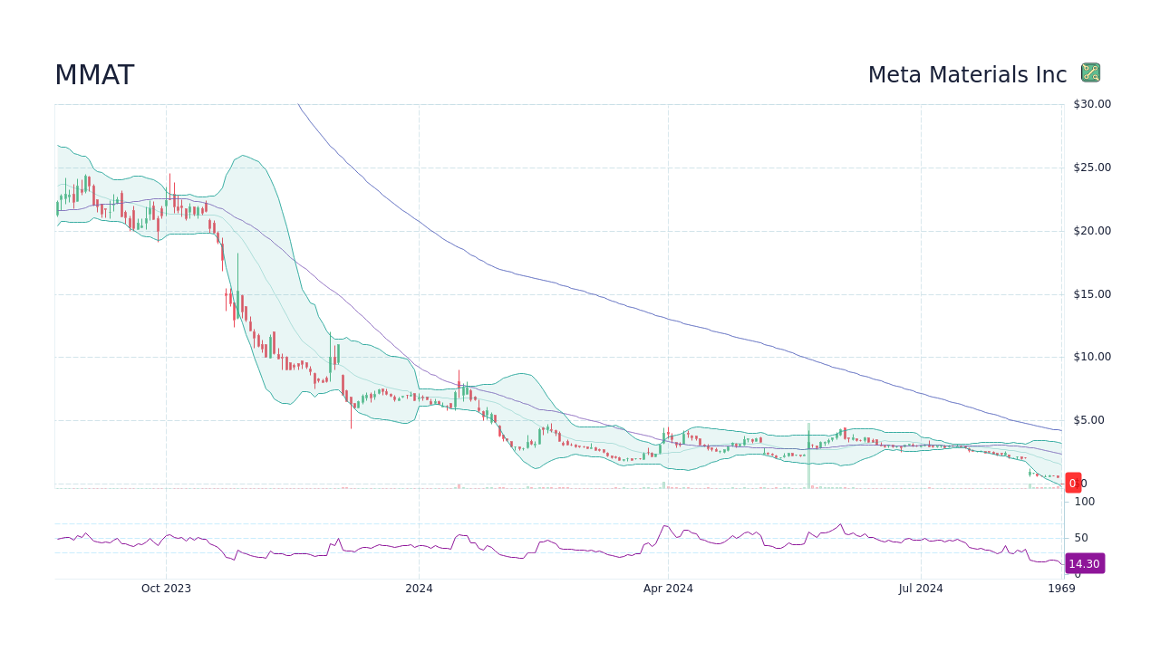Click the $5.00 price axis label
The width and height of the screenshot is (1160, 652).
(1091, 419)
